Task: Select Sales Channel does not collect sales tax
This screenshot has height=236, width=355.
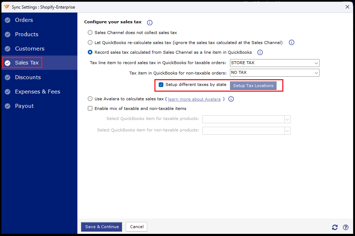Action: click(90, 33)
